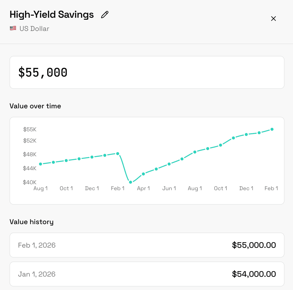Click the data point above Jun 1

tap(169, 164)
